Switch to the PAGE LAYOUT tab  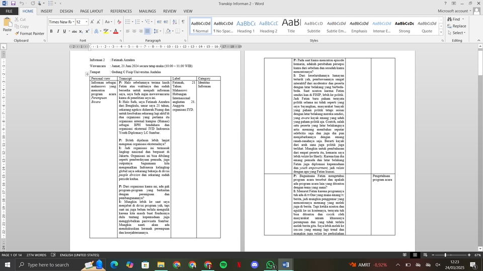[x=92, y=11]
